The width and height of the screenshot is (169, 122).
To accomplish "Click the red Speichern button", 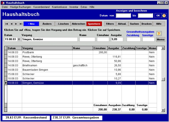I will click(x=94, y=24).
